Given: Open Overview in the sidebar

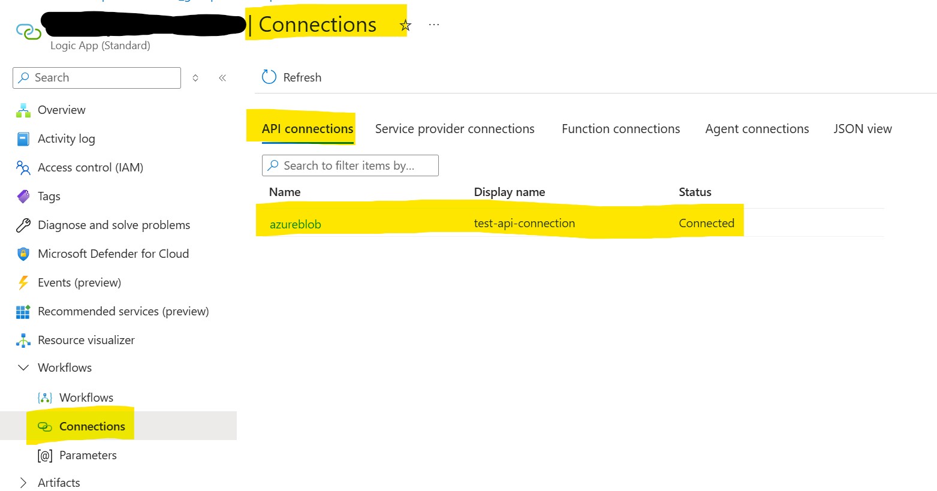Looking at the screenshot, I should (x=62, y=110).
